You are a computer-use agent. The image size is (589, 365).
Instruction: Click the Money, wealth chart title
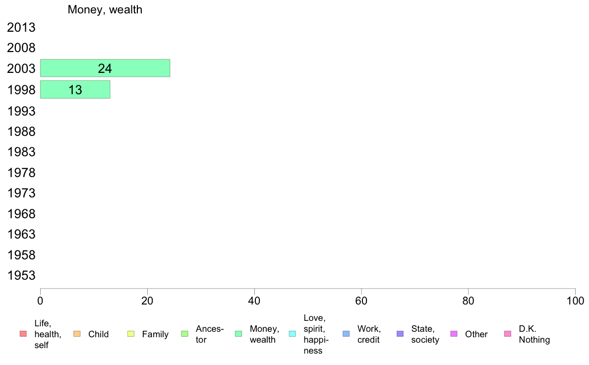105,9
